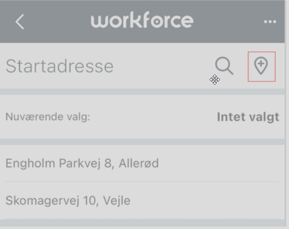The width and height of the screenshot is (289, 229).
Task: Click the Nuværende valg label
Action: 48,117
